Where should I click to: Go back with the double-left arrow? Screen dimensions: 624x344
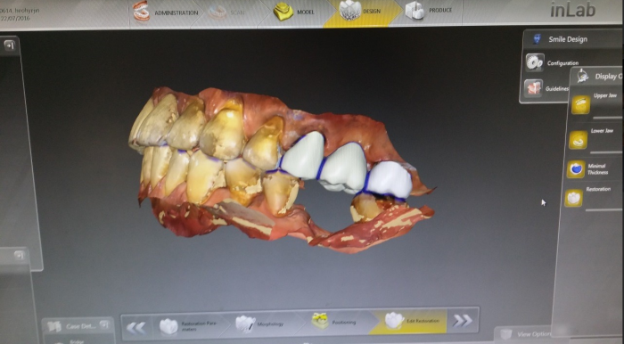(x=136, y=328)
